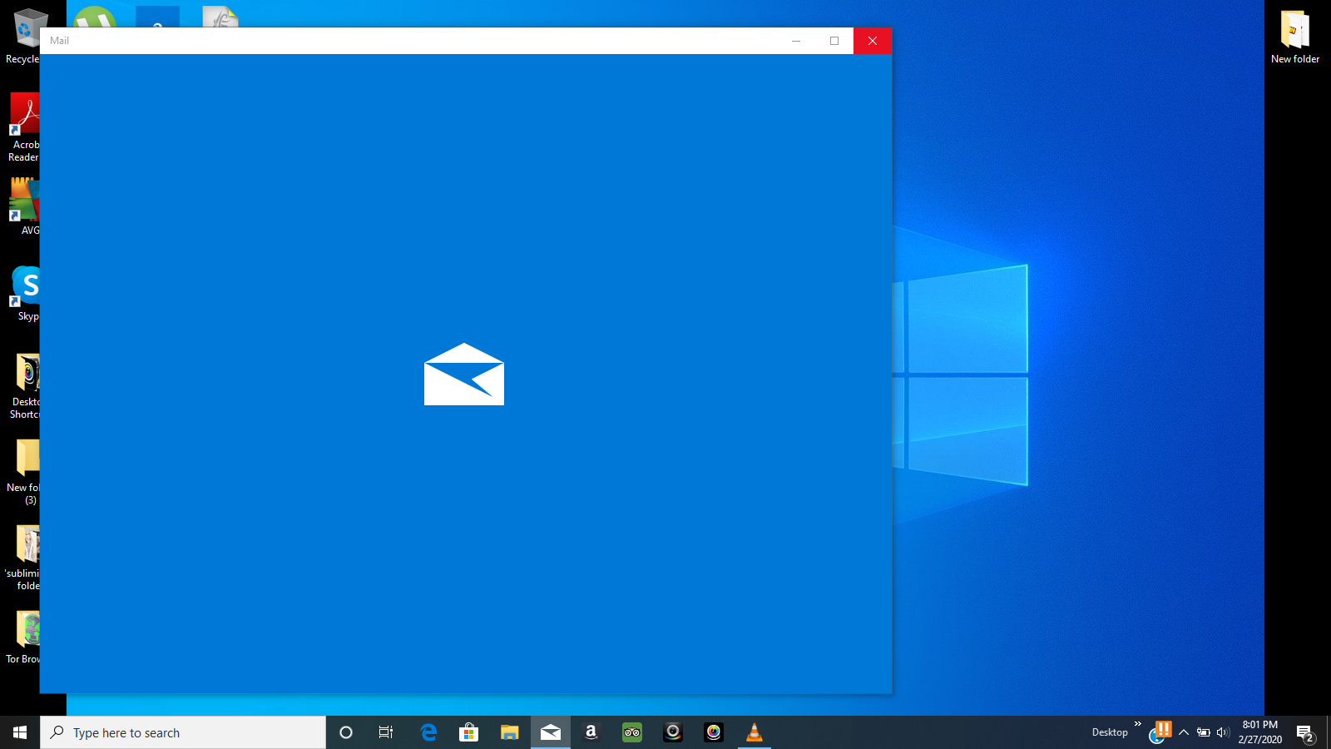
Task: Open the clock showing 8:01 PM
Action: click(1259, 732)
